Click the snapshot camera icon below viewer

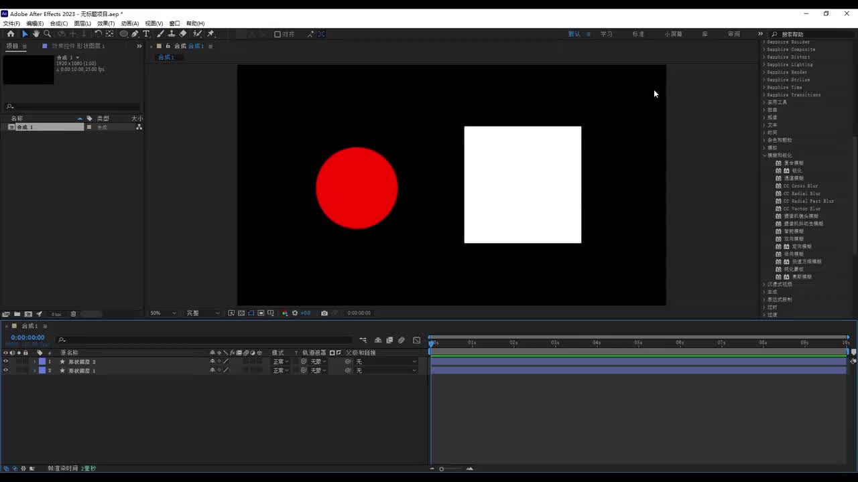324,313
